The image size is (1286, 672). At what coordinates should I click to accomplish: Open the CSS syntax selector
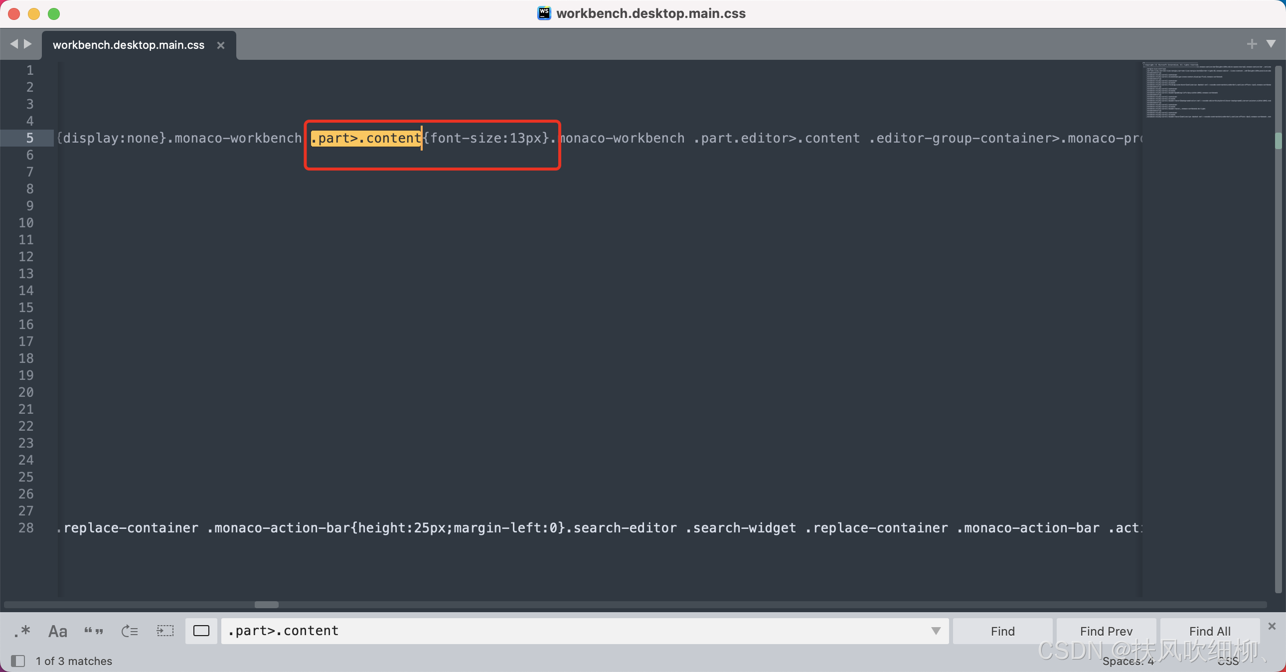click(1228, 661)
